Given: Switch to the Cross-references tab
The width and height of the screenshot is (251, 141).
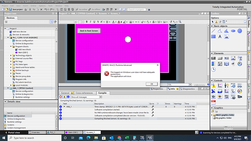Looking at the screenshot, I should coord(84,93).
